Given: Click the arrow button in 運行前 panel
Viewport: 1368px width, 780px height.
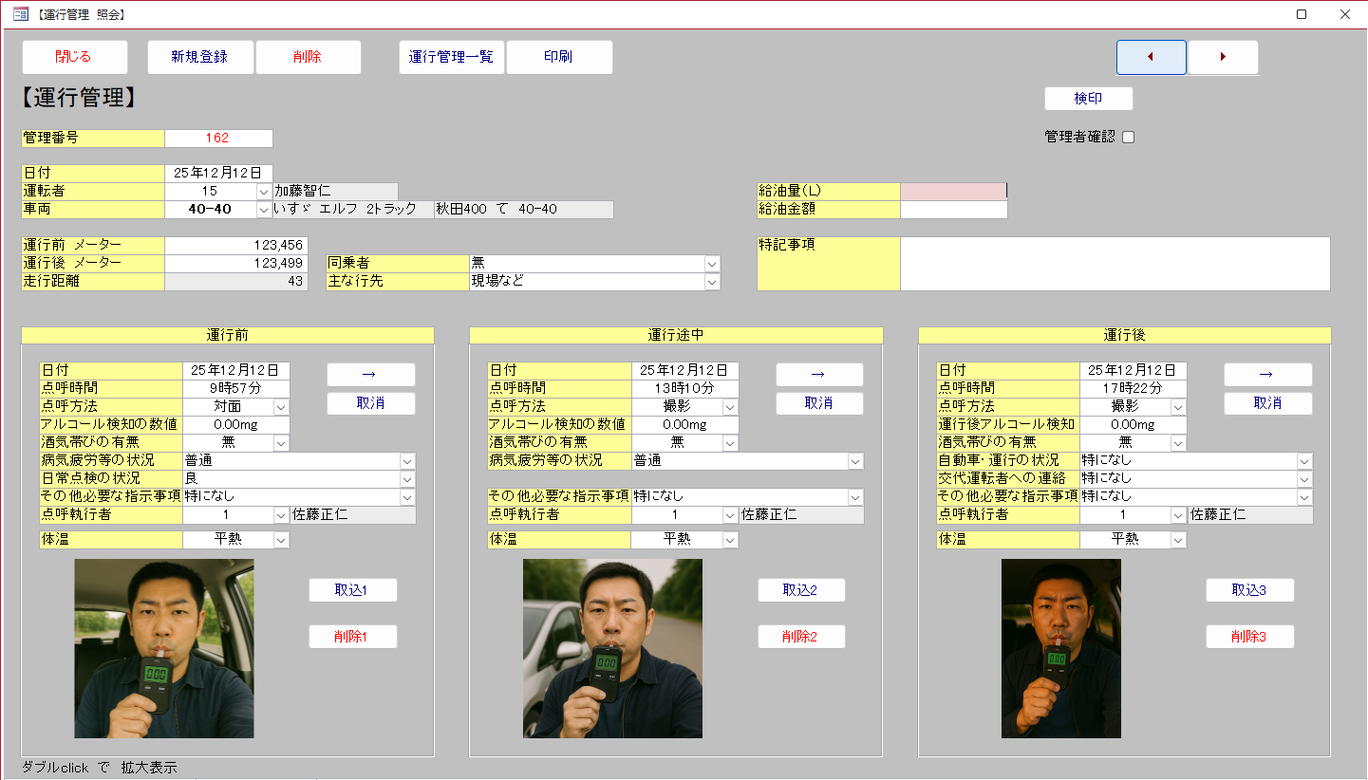Looking at the screenshot, I should coord(370,375).
